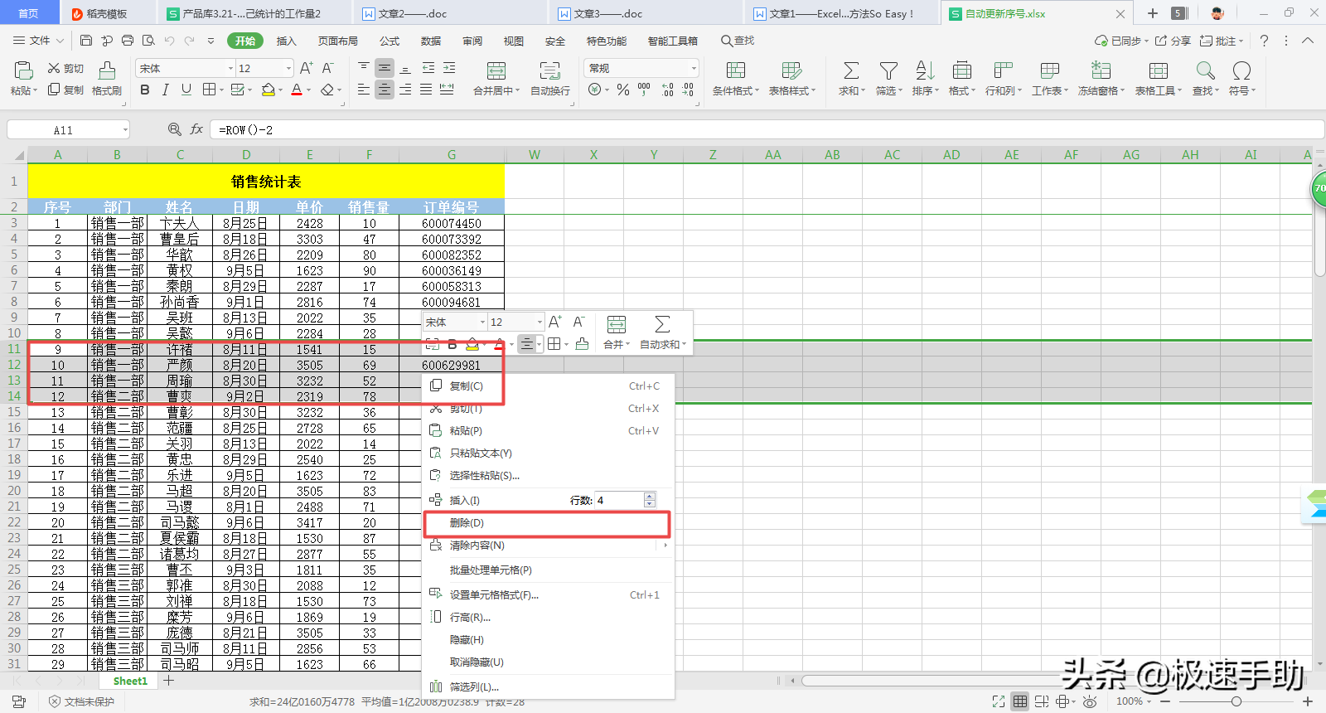Click the Increase Font Size icon in ribbon
The height and width of the screenshot is (713, 1326).
307,68
